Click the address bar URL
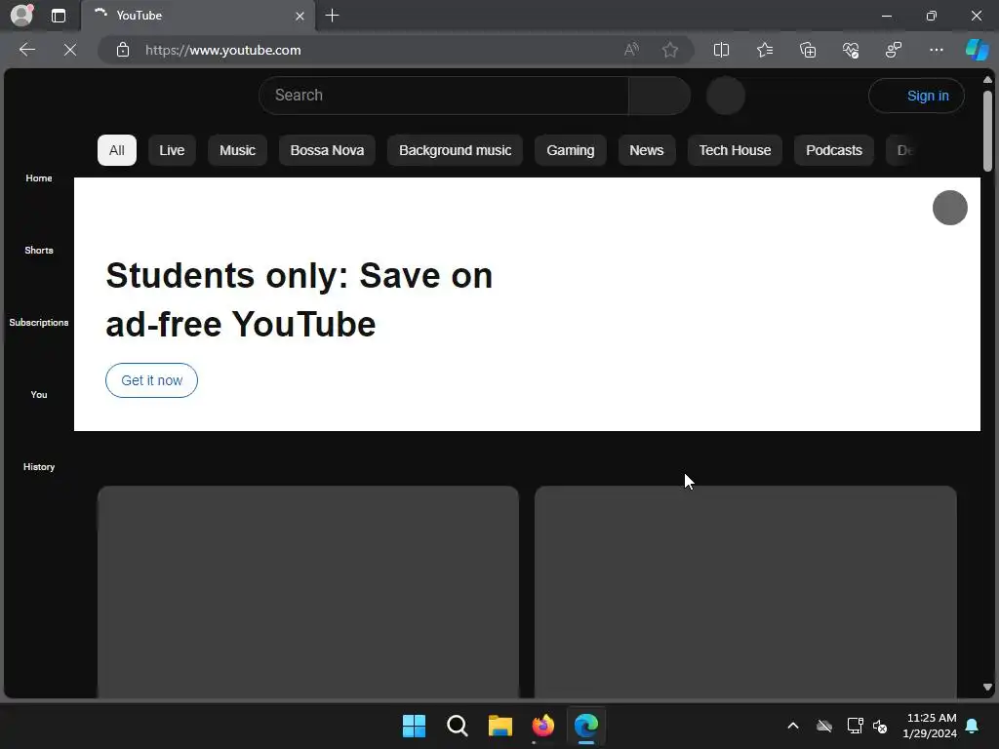Image resolution: width=999 pixels, height=749 pixels. pos(223,50)
